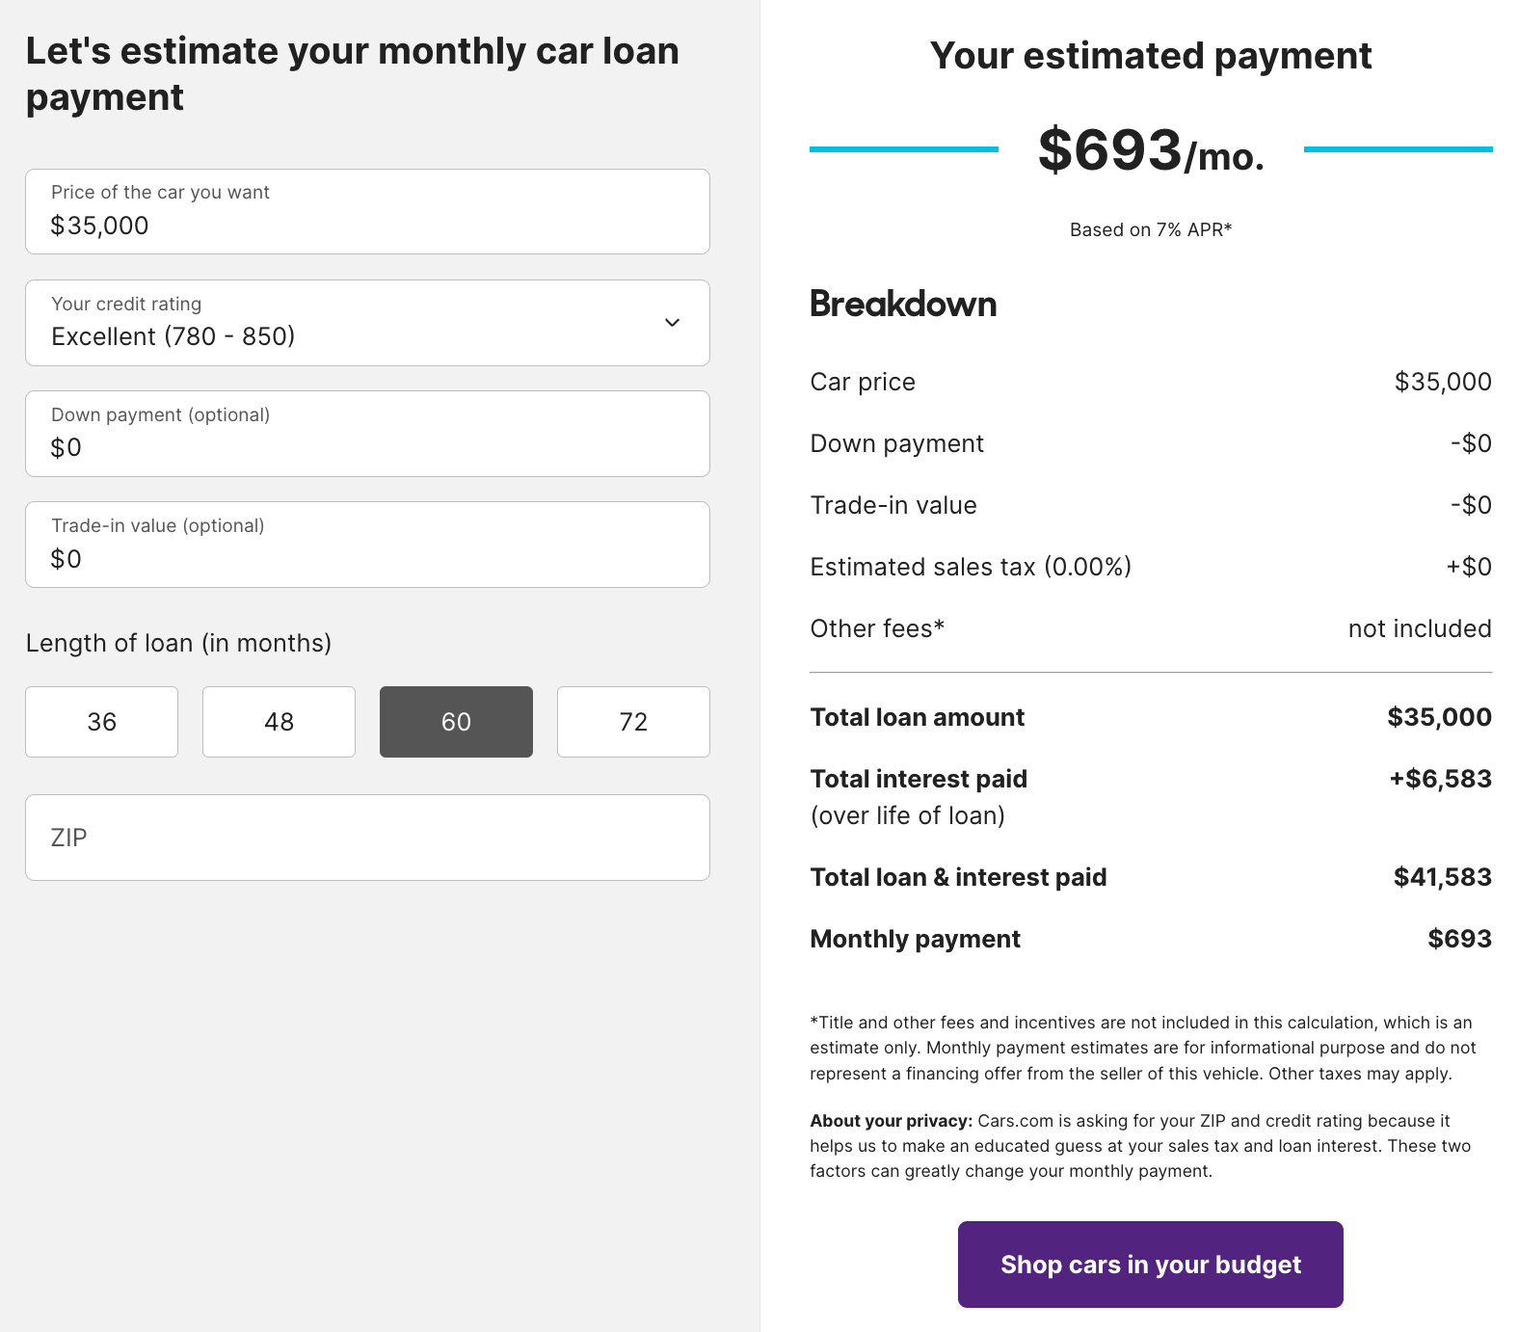The height and width of the screenshot is (1332, 1519).
Task: Click the 'About your privacy' text
Action: tap(890, 1120)
